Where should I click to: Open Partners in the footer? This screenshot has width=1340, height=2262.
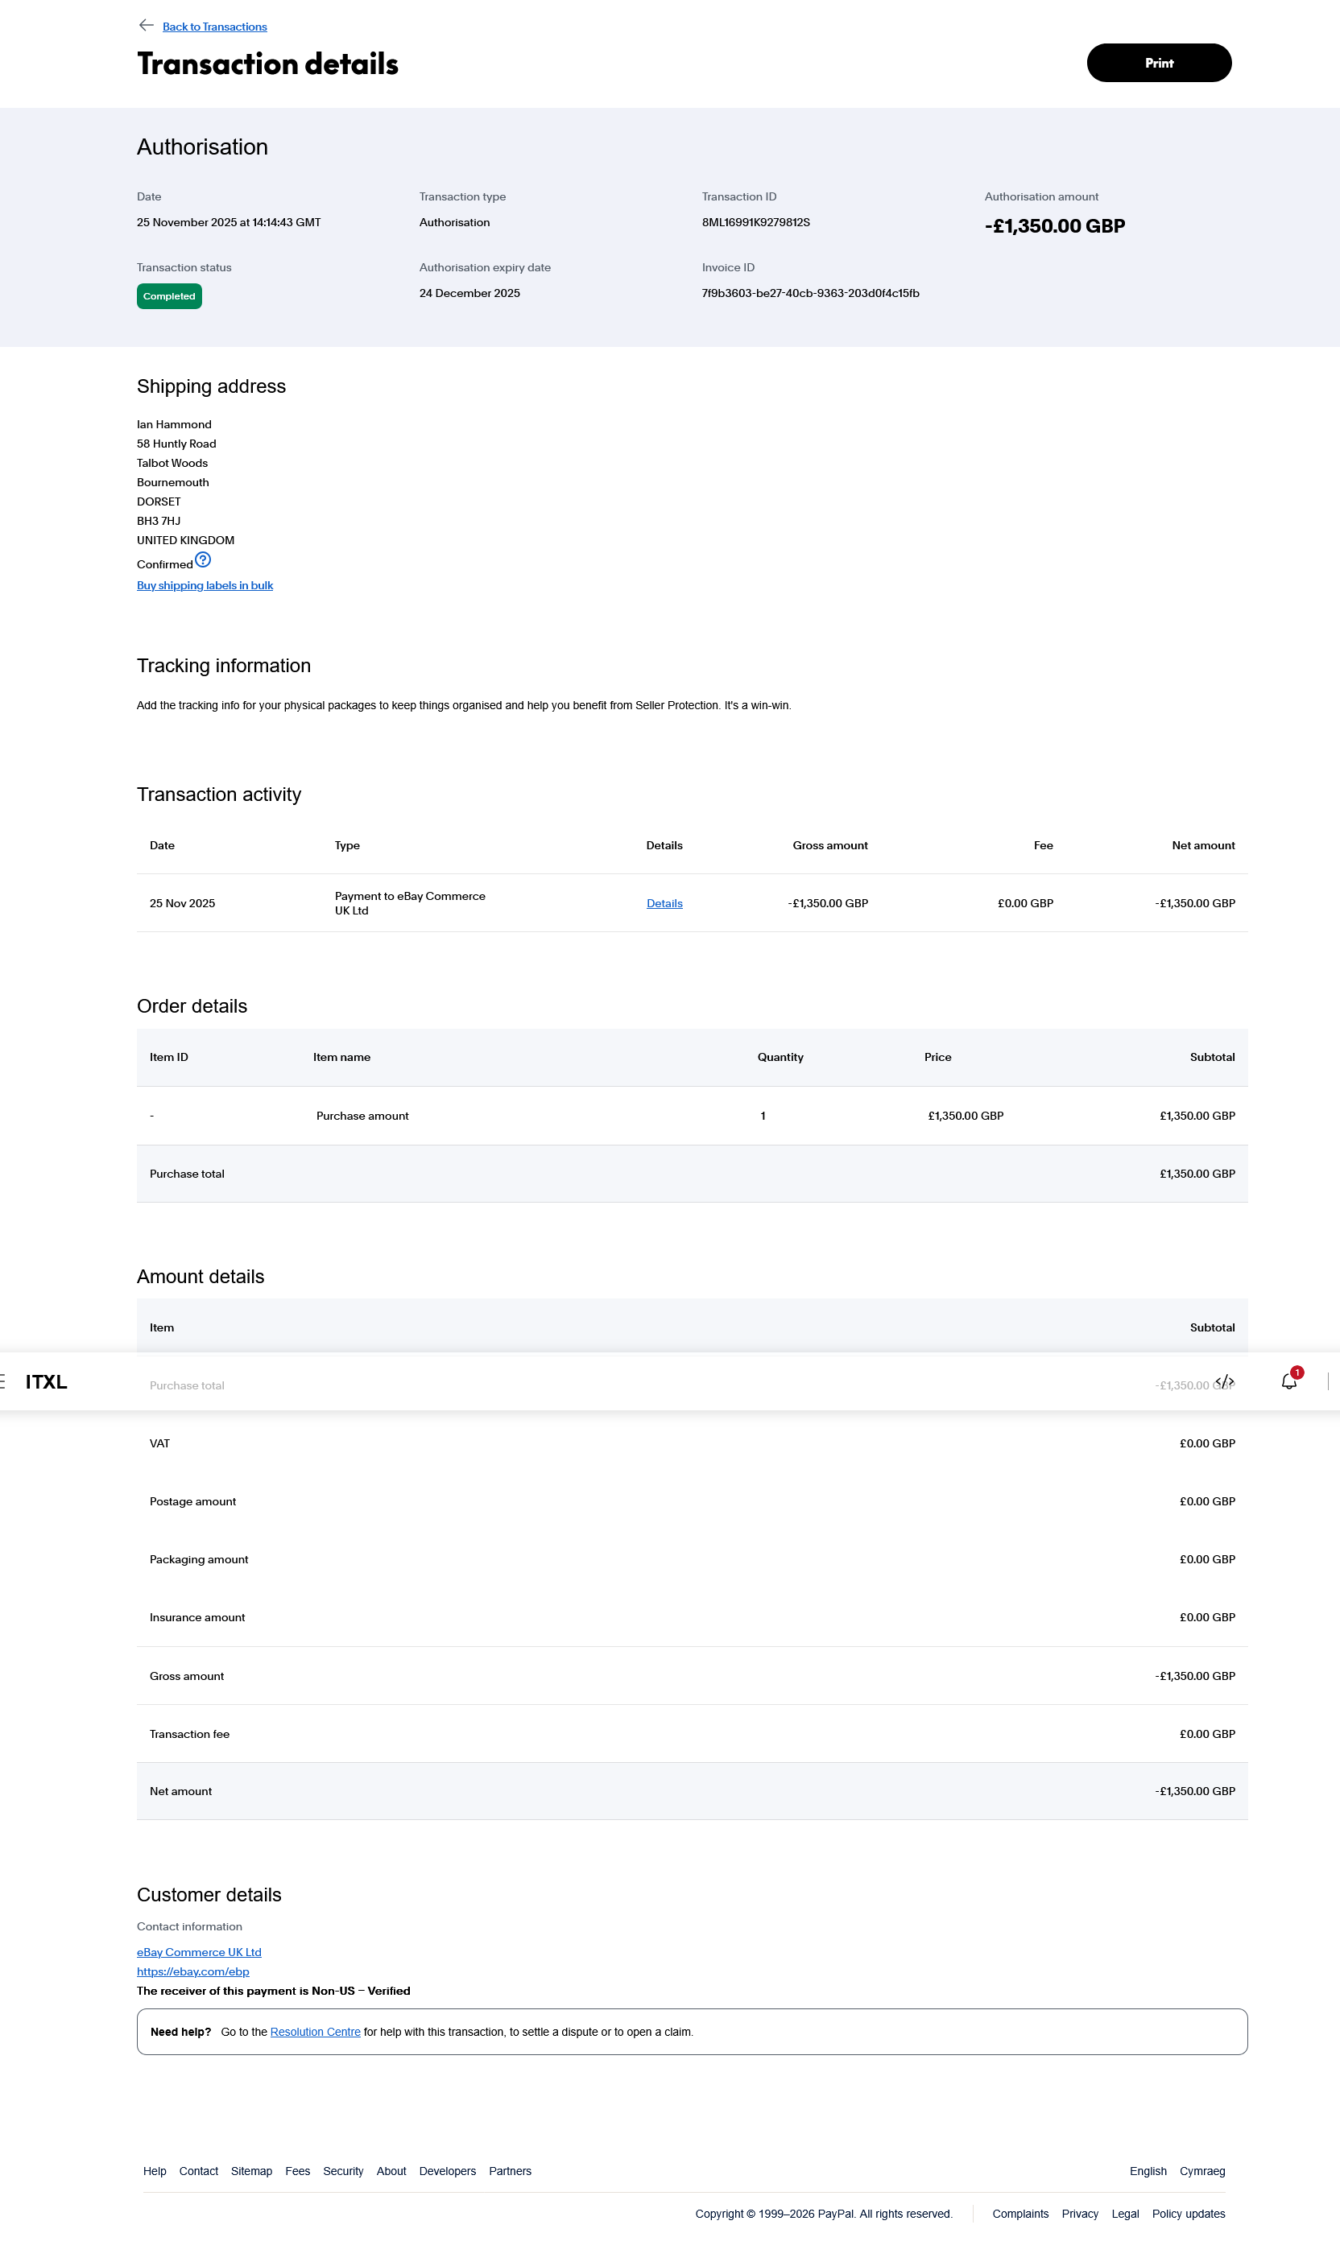coord(511,2172)
